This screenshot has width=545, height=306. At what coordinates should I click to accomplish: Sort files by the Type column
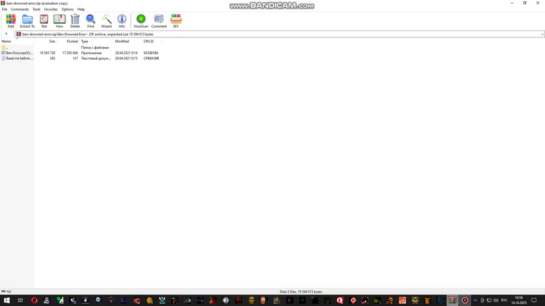click(x=97, y=41)
